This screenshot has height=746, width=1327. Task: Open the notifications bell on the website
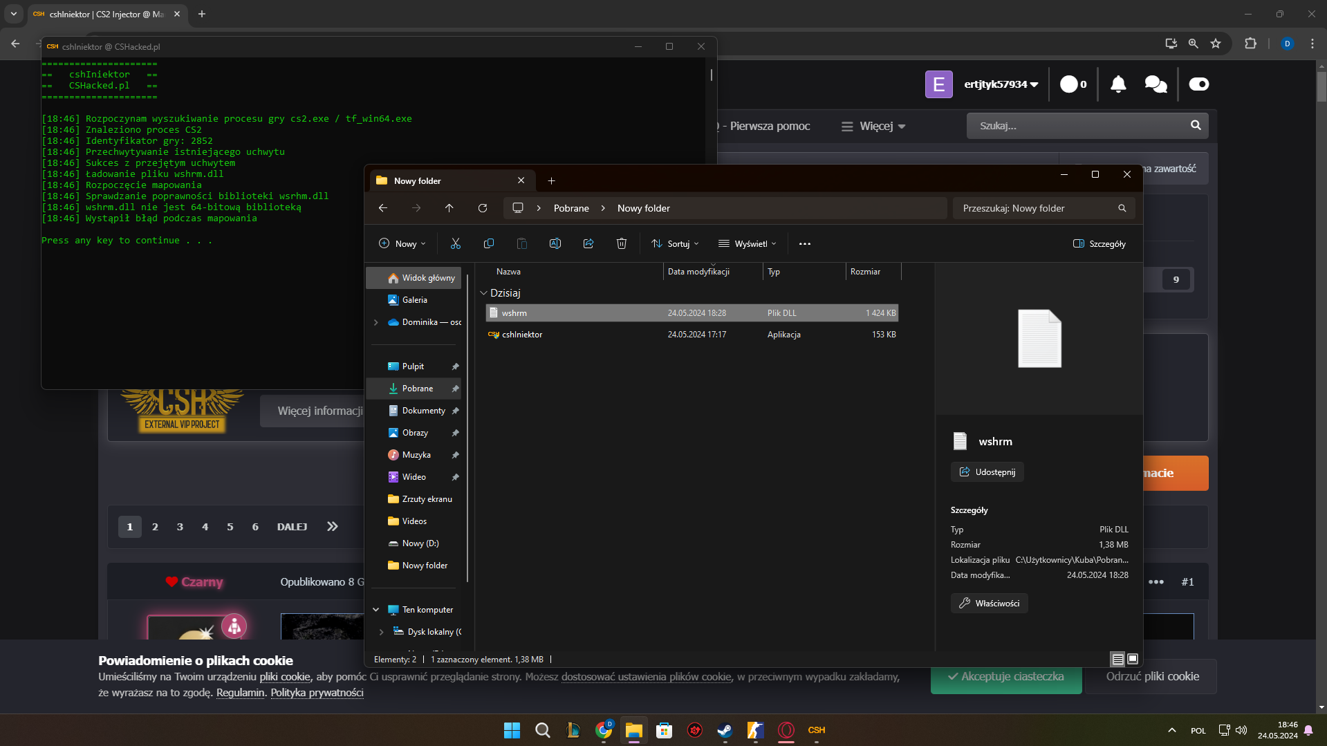click(1118, 84)
